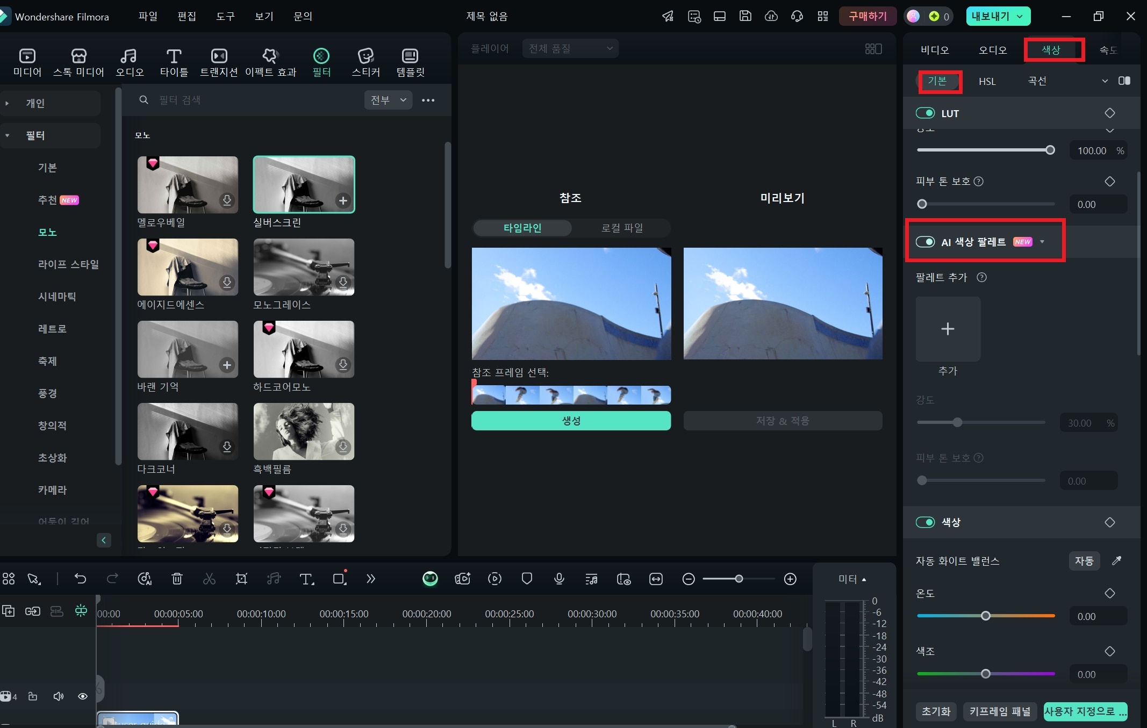
Task: Select the crop tool icon
Action: tap(241, 579)
